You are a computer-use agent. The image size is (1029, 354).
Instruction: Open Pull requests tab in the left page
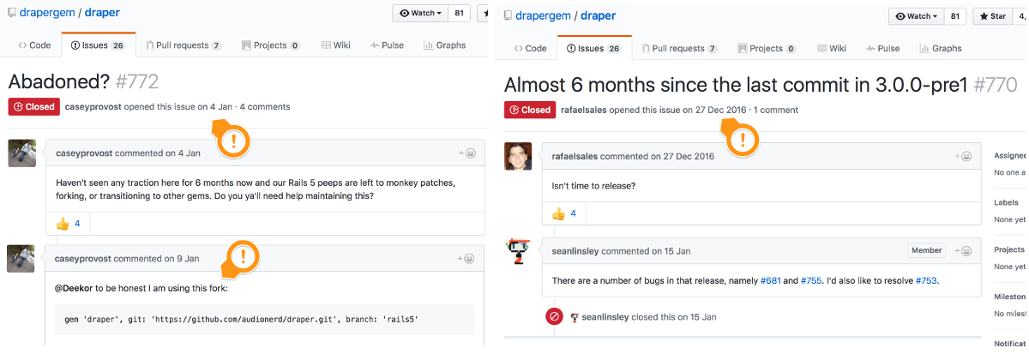click(x=184, y=45)
